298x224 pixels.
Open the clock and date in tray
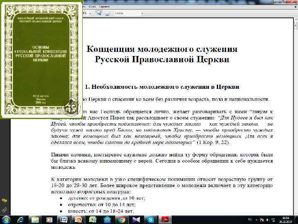pyautogui.click(x=286, y=220)
